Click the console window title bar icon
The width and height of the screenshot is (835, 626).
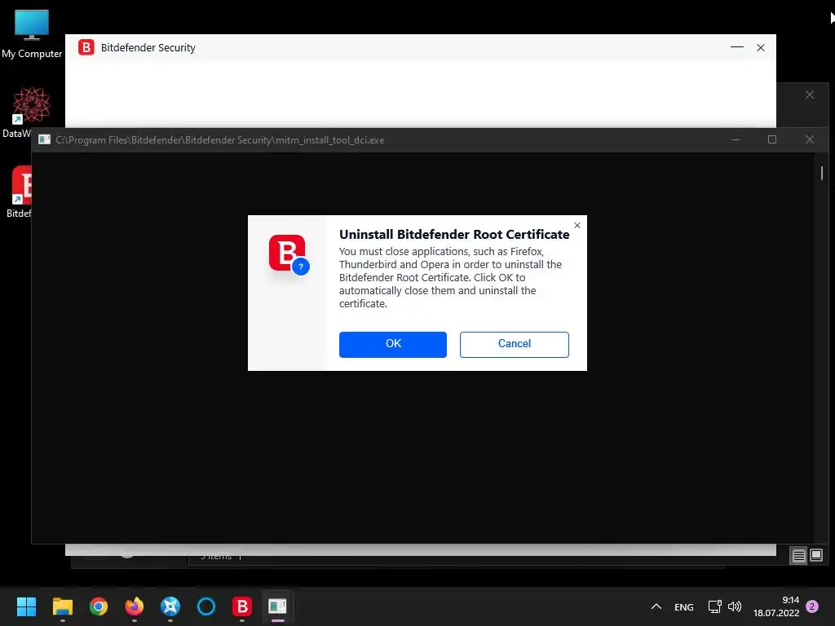coord(44,139)
